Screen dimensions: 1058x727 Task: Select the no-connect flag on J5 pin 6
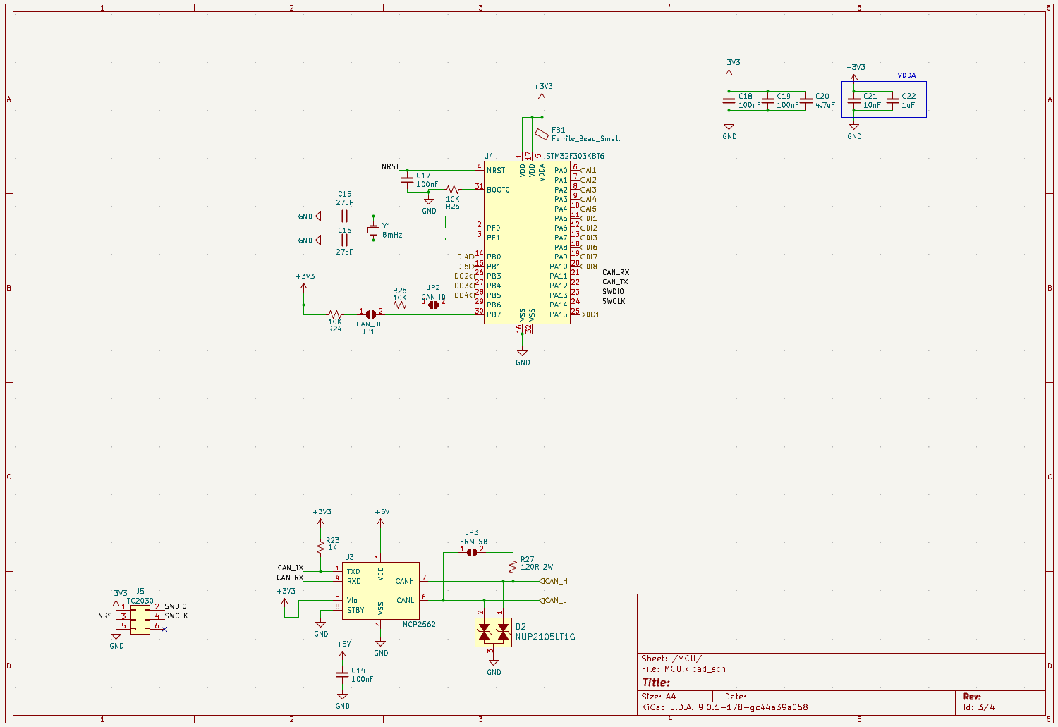[164, 628]
